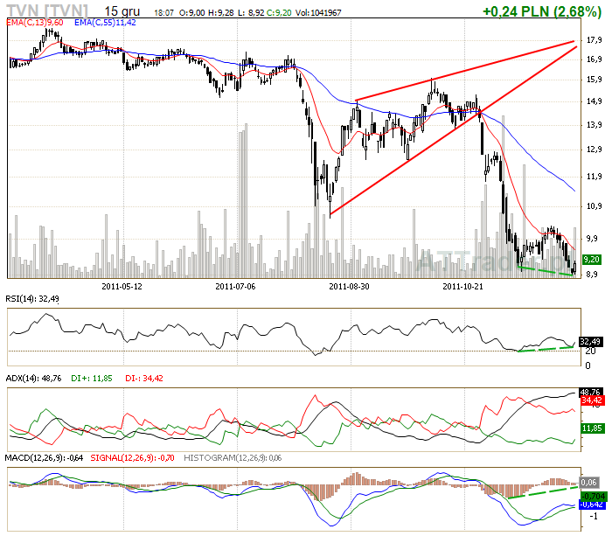Click the current price tag 9,20
Image resolution: width=612 pixels, height=536 pixels.
591,259
